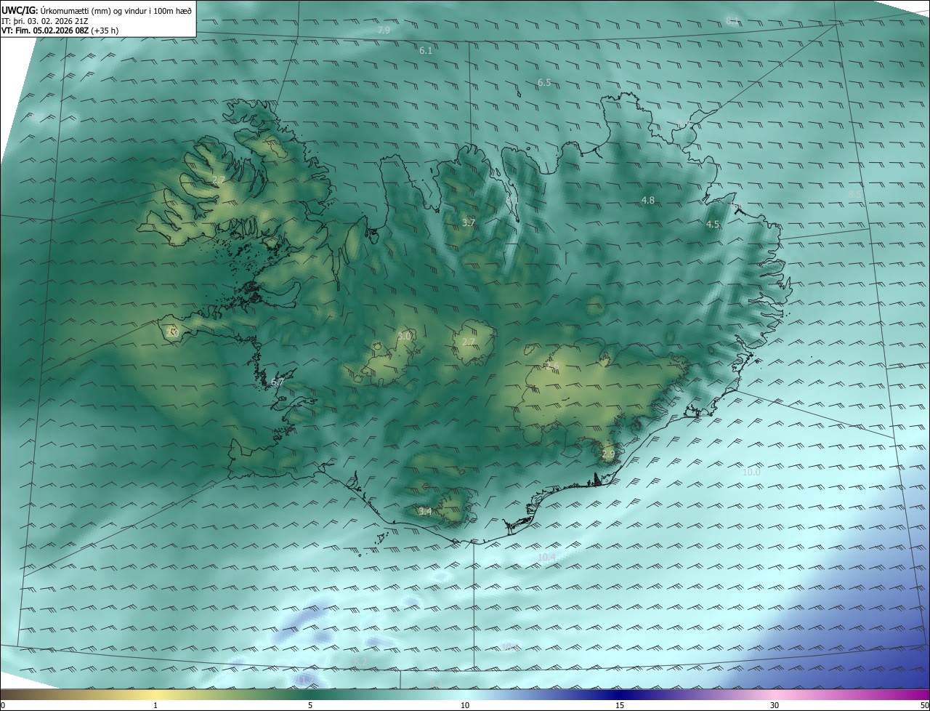
Task: Click the color scale label 15
Action: [620, 705]
